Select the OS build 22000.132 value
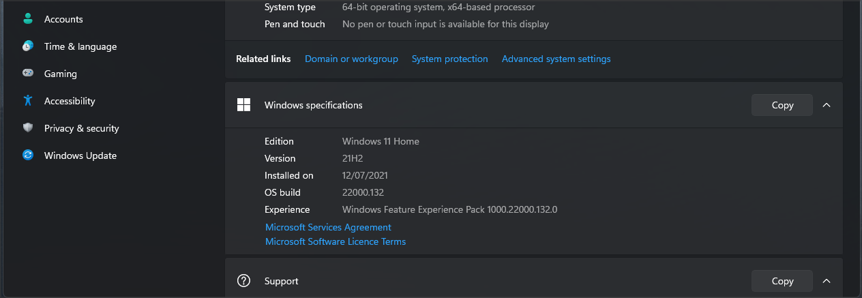 pos(363,192)
